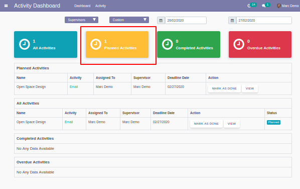The width and height of the screenshot is (300, 189).
Task: Click the Planned status badge
Action: click(273, 122)
